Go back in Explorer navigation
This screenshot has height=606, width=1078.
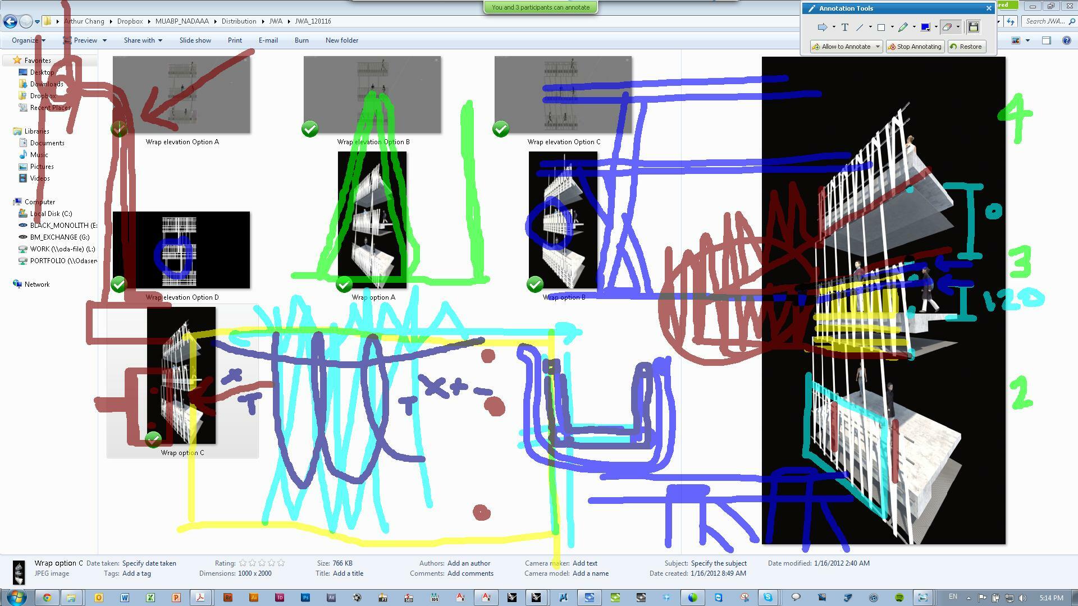click(10, 21)
